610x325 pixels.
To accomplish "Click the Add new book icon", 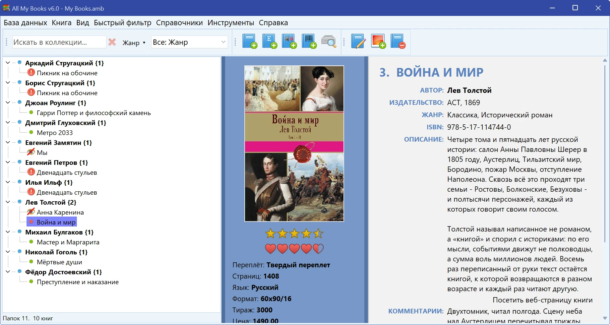I will [250, 42].
